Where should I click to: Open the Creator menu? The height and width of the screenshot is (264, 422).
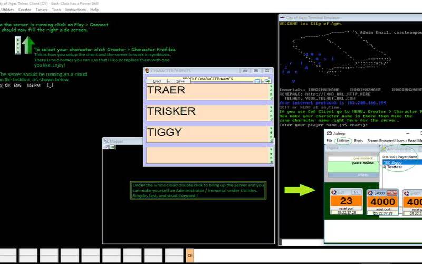tap(25, 10)
